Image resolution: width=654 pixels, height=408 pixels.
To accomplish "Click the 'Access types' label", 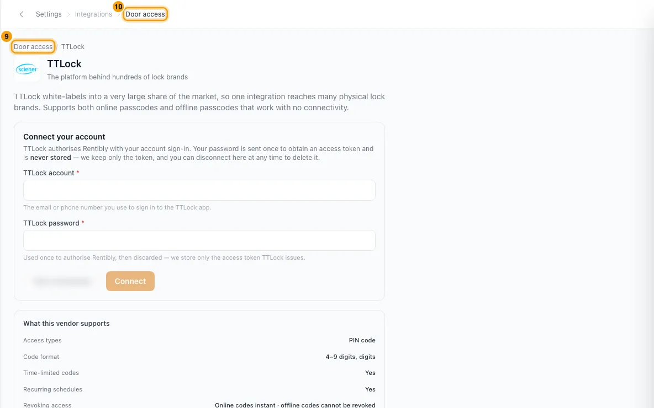I will click(43, 340).
